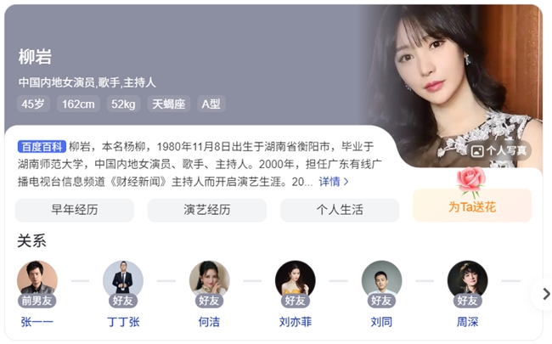
Task: Click the A型 blood type tag
Action: [x=211, y=104]
